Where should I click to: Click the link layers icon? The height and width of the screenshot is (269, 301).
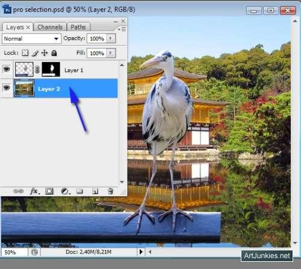point(18,191)
